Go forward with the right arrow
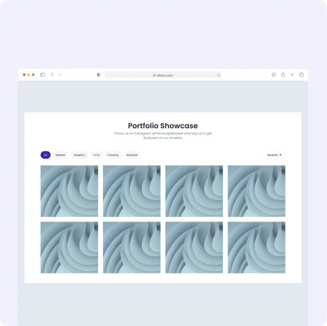This screenshot has width=327, height=326. pyautogui.click(x=60, y=75)
